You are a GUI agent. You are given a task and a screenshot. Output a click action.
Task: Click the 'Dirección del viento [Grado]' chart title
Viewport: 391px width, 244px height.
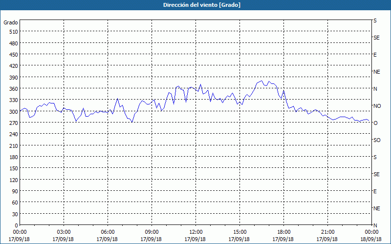tap(202, 5)
